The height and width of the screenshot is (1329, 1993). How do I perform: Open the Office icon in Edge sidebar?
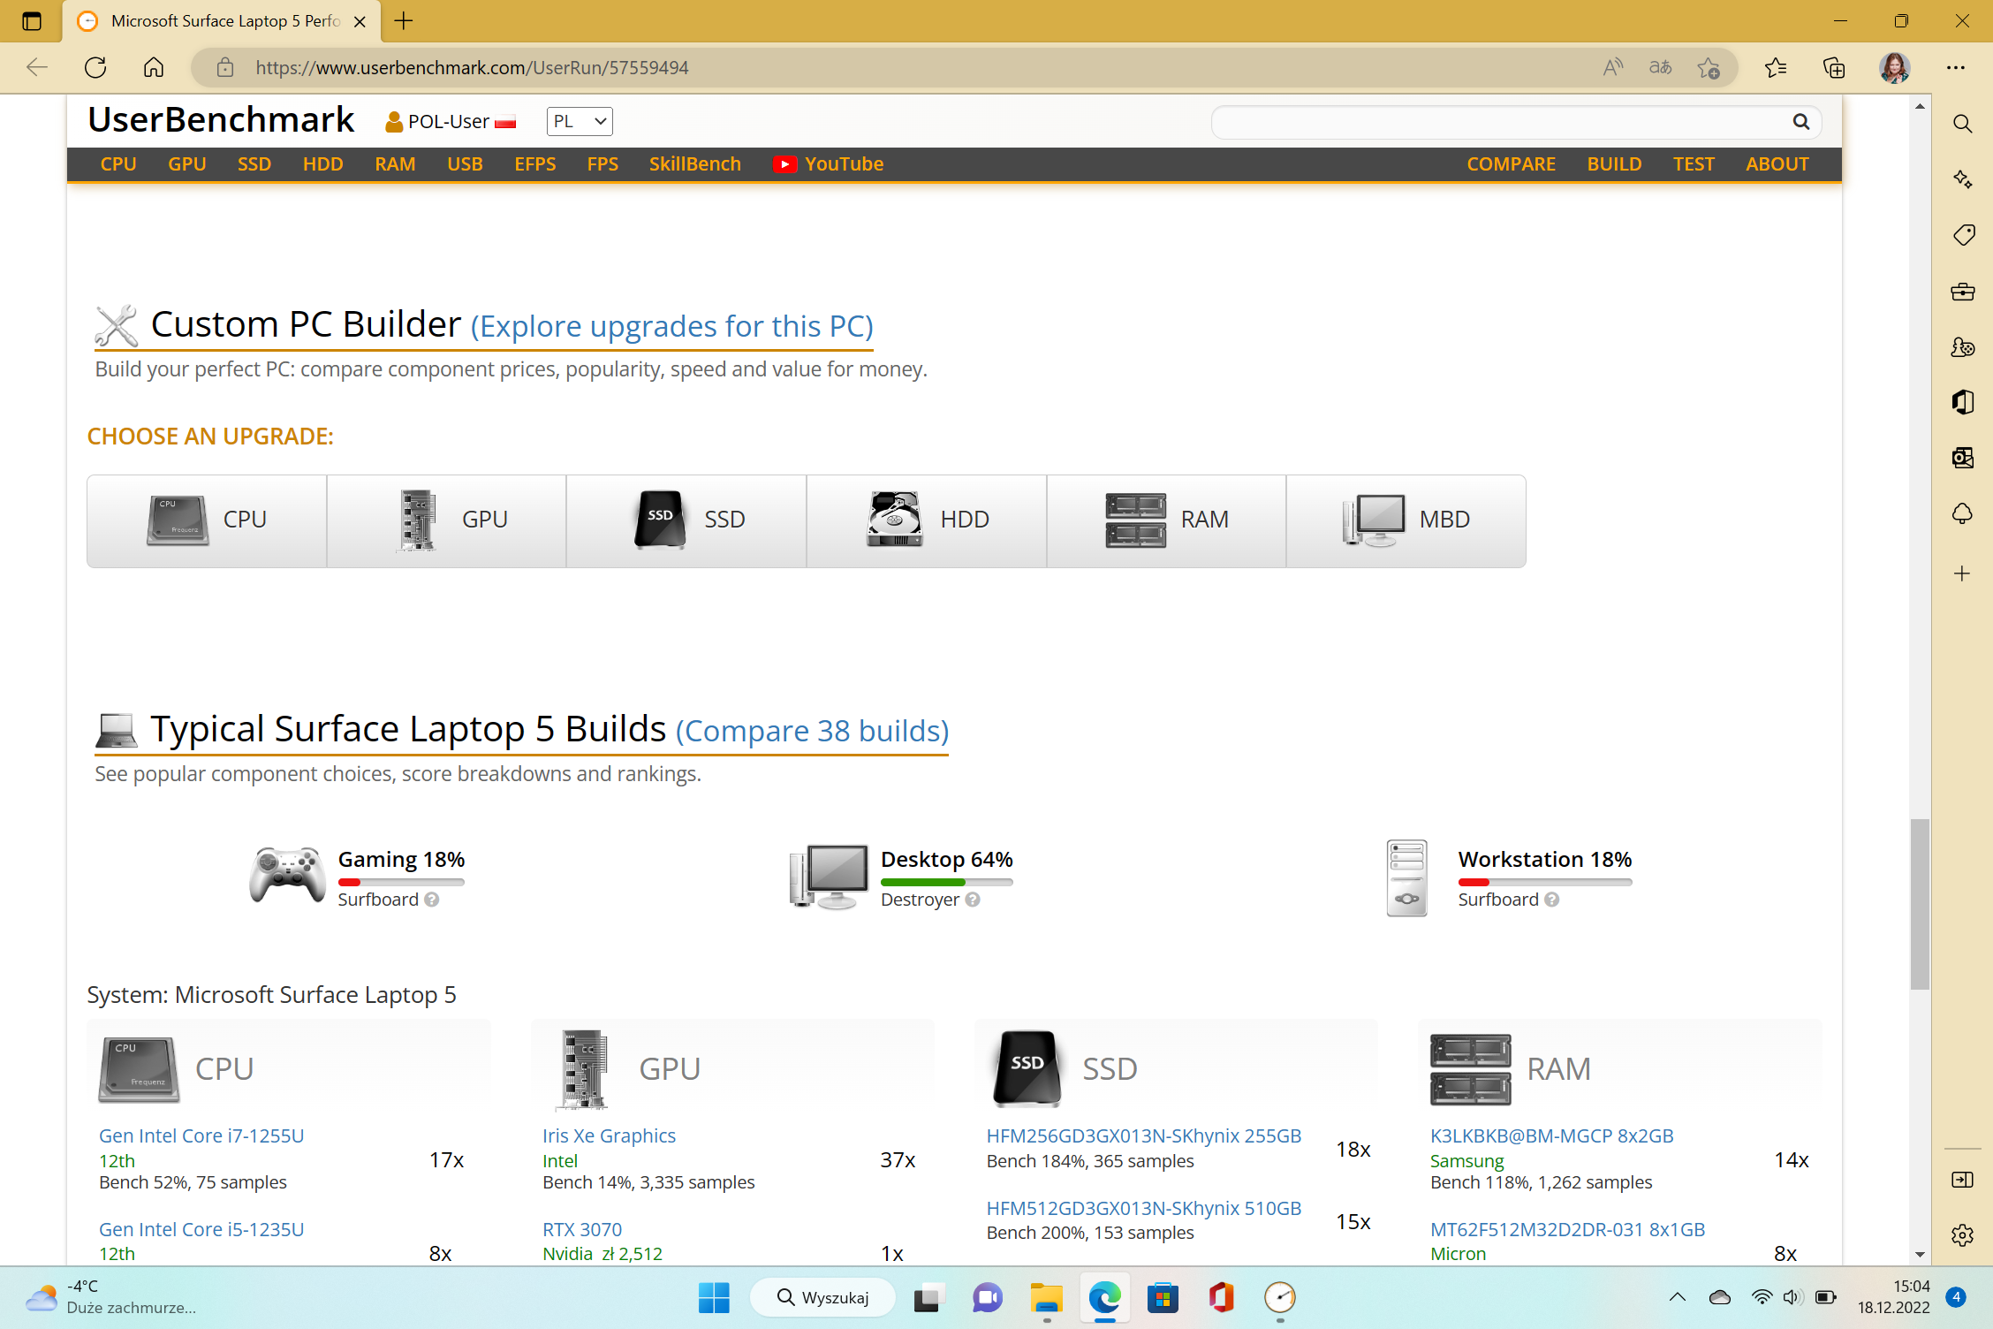[x=1962, y=403]
